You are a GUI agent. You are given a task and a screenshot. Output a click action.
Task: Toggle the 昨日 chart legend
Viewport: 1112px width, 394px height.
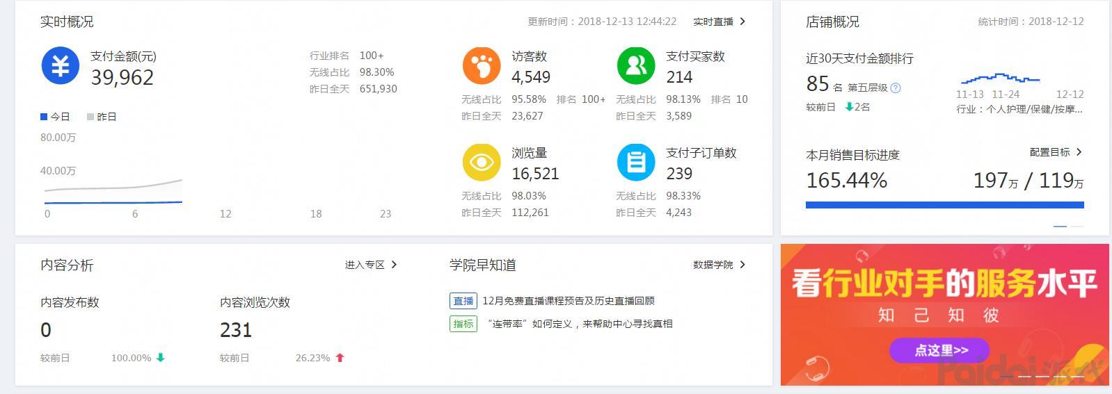point(102,117)
